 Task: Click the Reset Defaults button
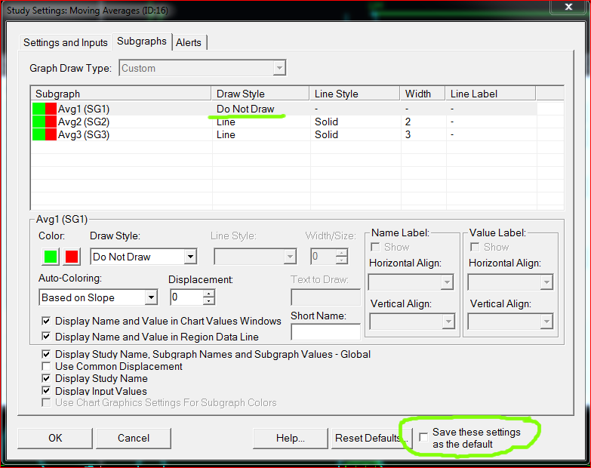pyautogui.click(x=369, y=438)
